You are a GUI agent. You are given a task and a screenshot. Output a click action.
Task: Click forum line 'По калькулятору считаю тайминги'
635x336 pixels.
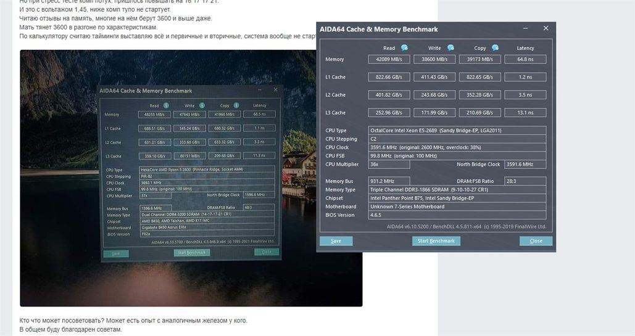pos(167,36)
